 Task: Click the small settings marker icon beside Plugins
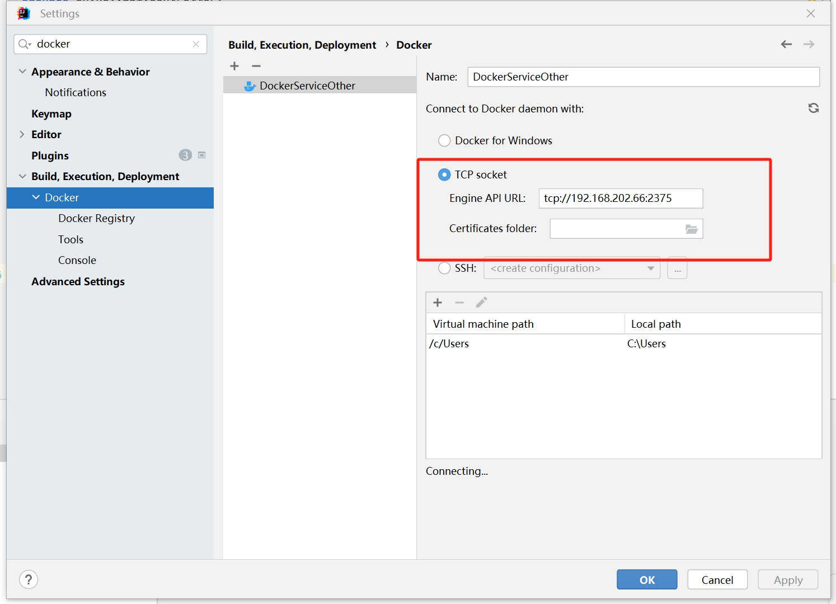click(x=202, y=155)
